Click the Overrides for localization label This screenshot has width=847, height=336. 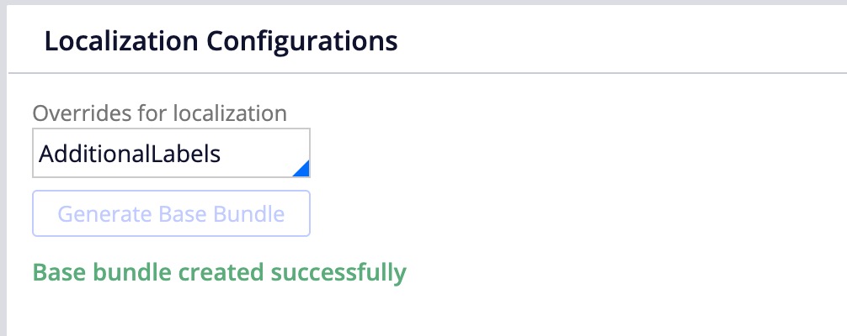(x=159, y=112)
